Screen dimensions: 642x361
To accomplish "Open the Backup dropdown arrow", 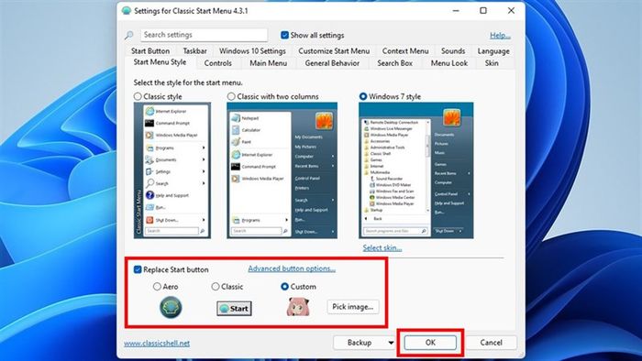I will click(391, 343).
